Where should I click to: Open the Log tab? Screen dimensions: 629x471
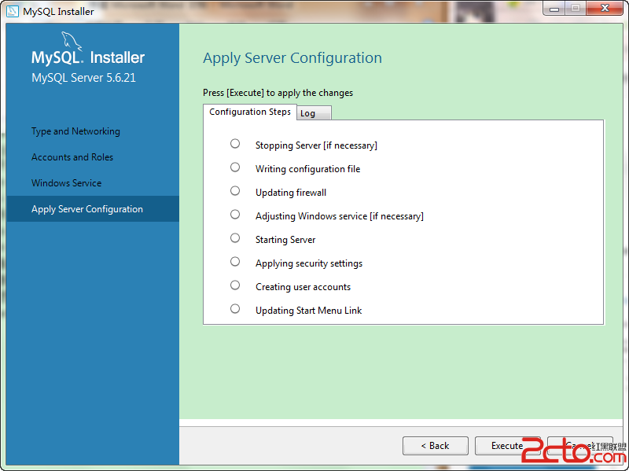tap(314, 113)
